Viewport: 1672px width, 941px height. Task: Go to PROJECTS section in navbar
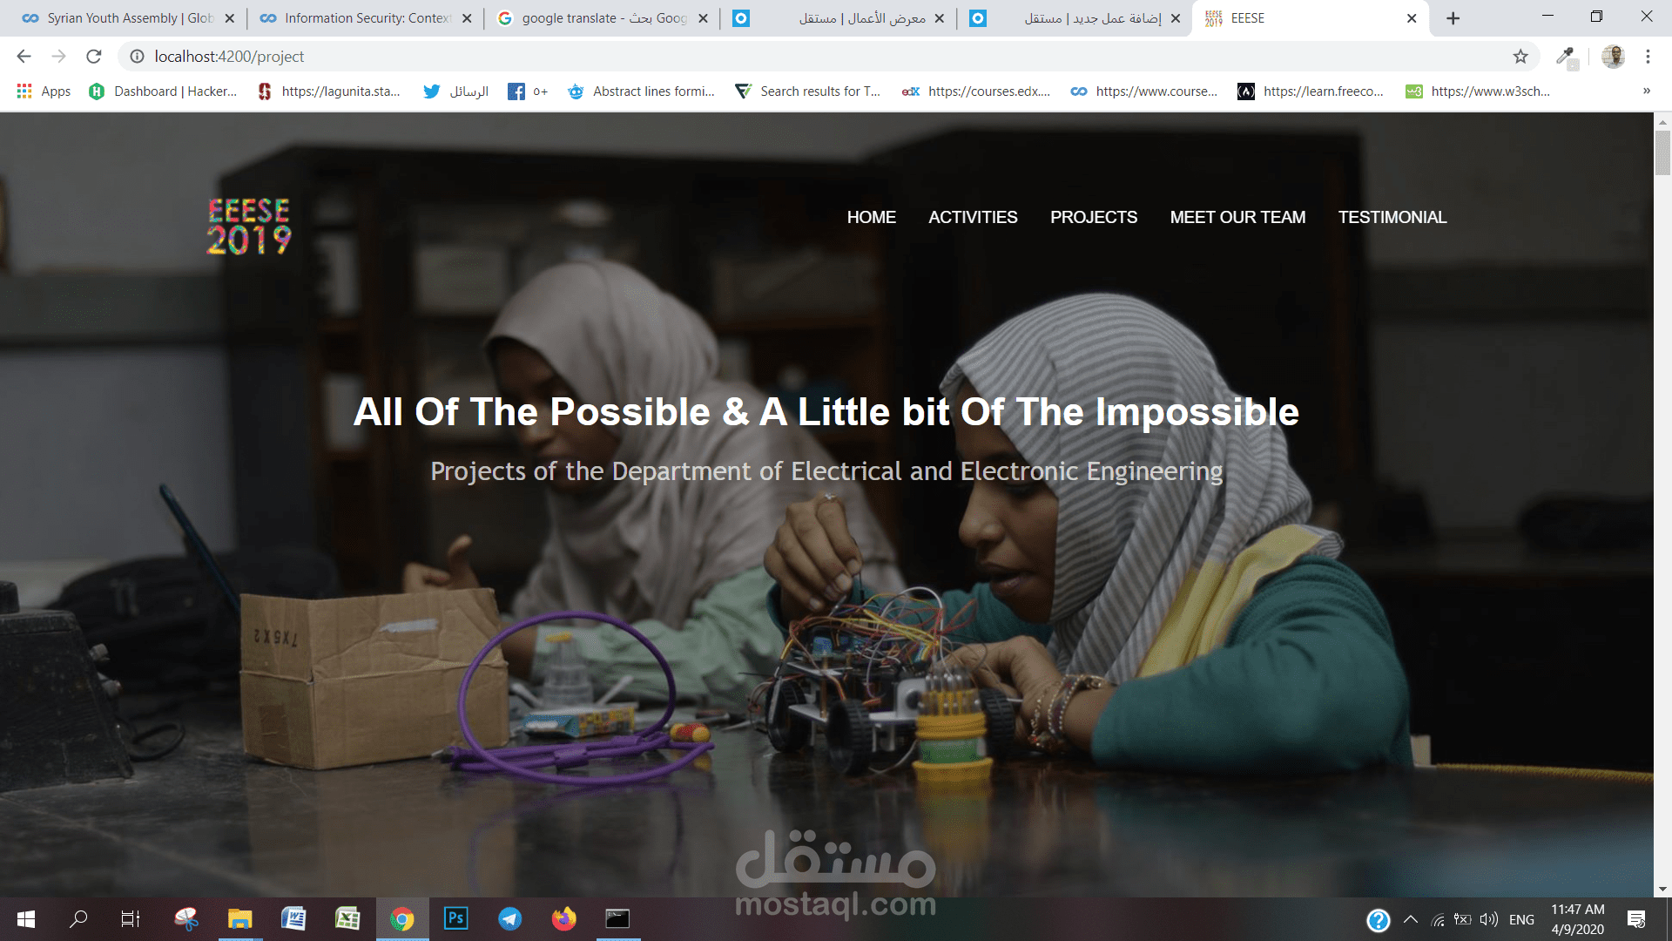point(1094,217)
